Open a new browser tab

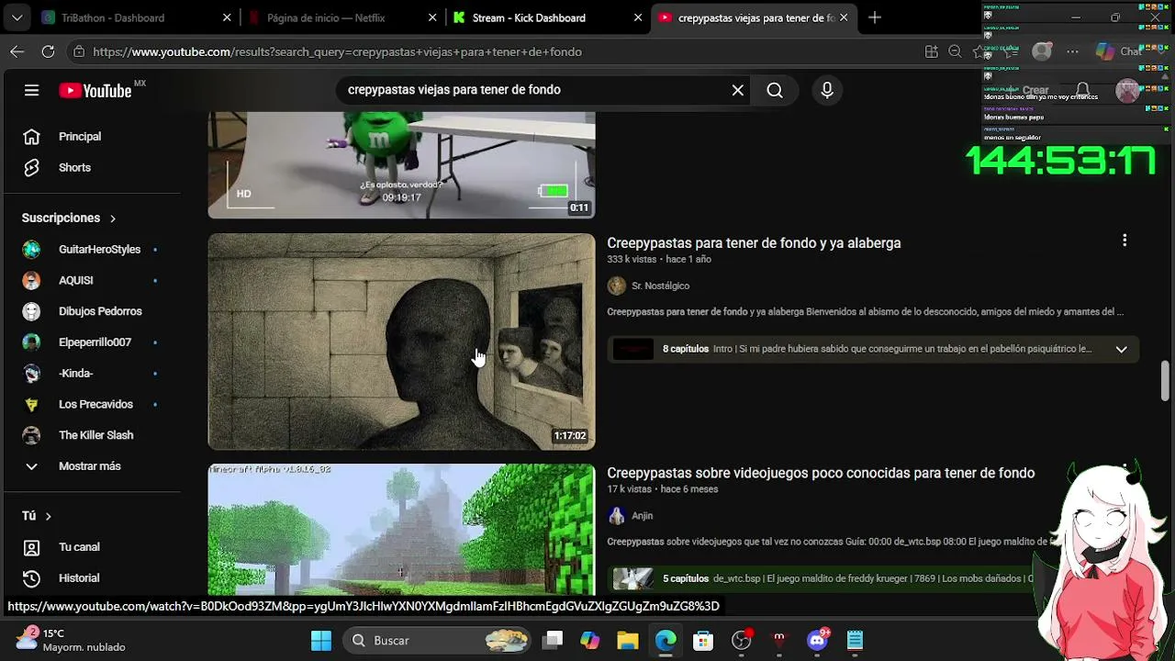pos(875,17)
